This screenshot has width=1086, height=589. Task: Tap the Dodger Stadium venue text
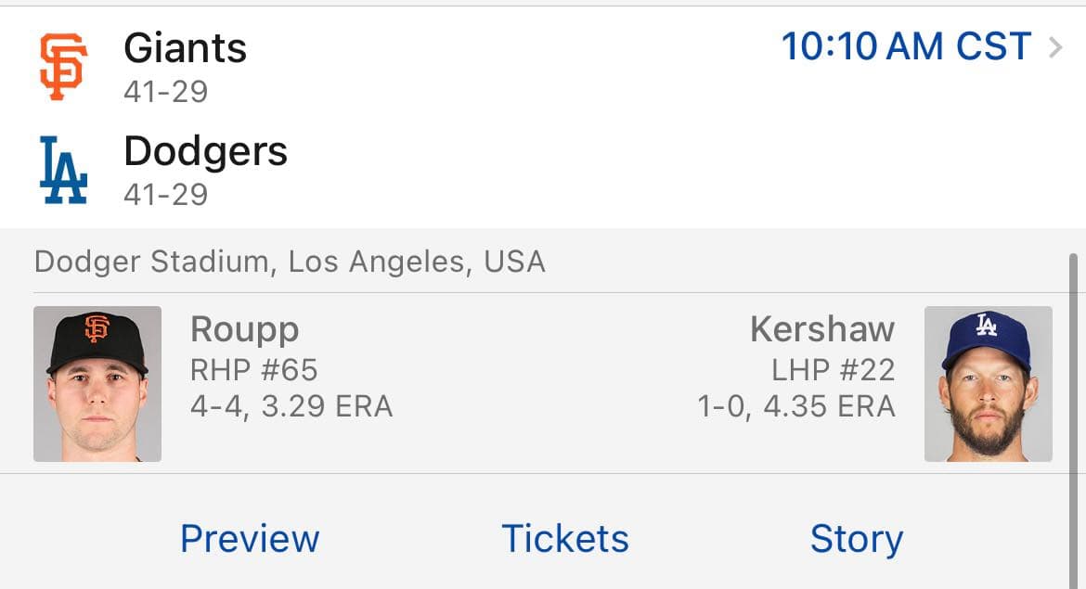(x=290, y=262)
